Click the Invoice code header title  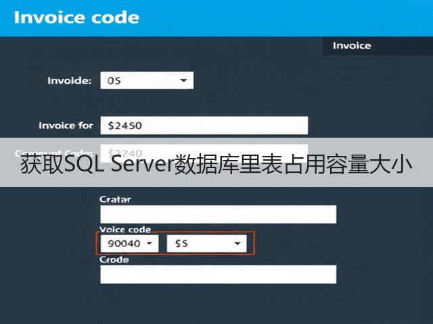tap(76, 18)
